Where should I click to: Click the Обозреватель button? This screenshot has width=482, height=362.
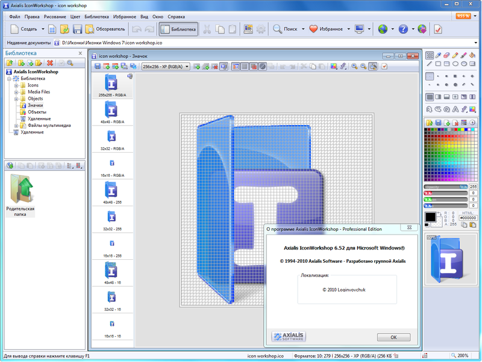click(x=105, y=29)
